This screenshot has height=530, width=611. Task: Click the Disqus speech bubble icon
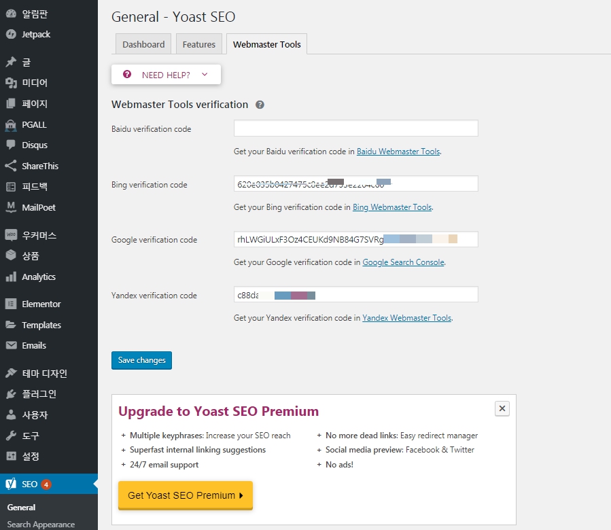[x=11, y=145]
